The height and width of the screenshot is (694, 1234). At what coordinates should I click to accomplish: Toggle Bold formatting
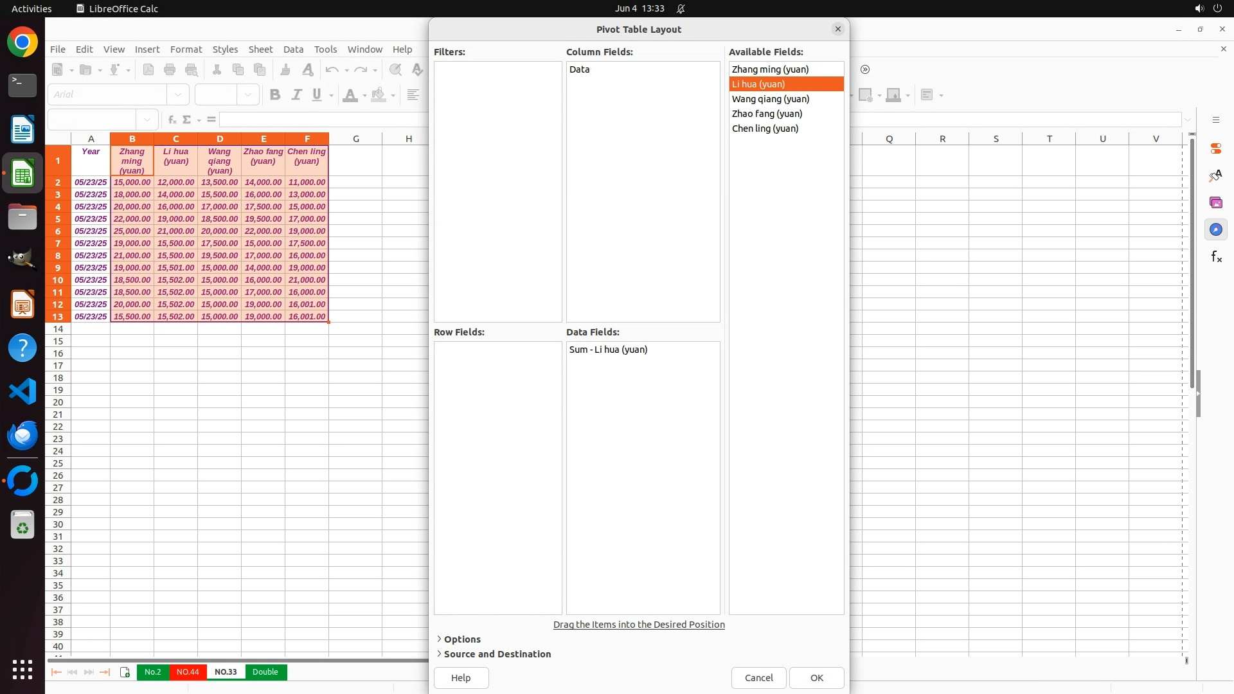click(x=275, y=95)
